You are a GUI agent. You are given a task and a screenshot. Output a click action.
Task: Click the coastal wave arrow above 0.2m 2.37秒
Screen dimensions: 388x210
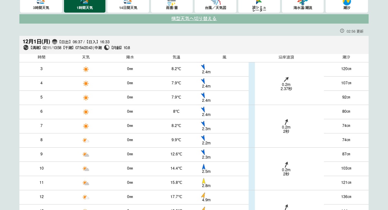coord(286,79)
